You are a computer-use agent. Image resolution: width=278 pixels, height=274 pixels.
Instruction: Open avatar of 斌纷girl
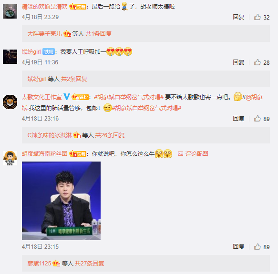10,57
